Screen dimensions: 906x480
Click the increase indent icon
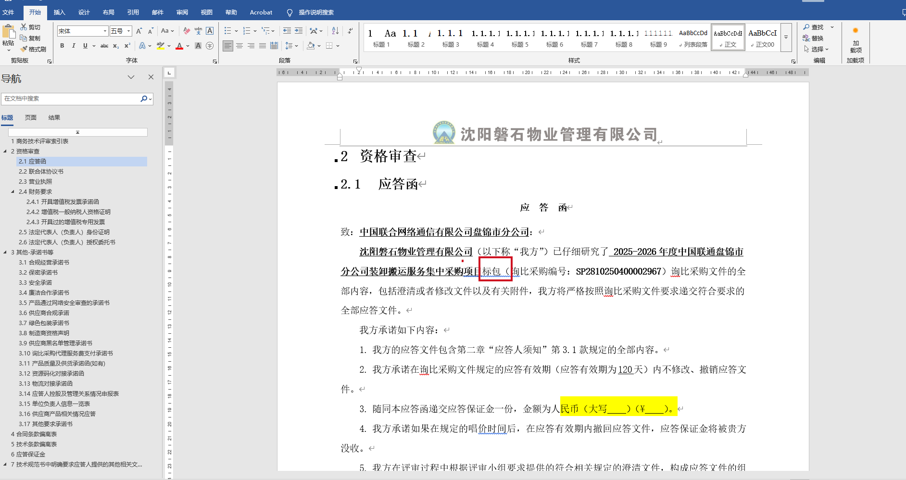[299, 31]
